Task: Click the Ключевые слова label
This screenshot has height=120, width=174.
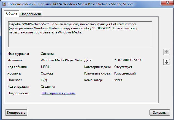Action: point(97,73)
